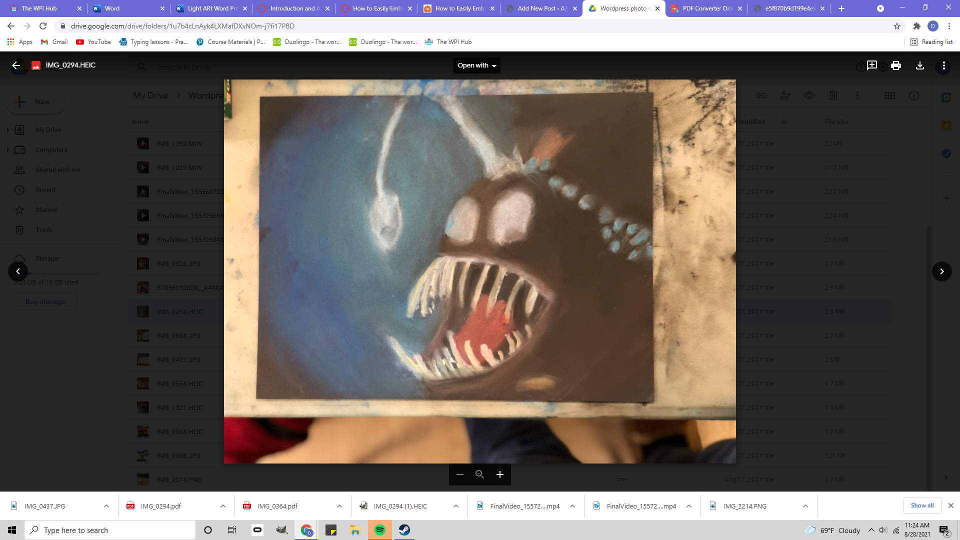Expand IMG_0364.pdf download options
Viewport: 960px width, 540px height.
click(339, 506)
